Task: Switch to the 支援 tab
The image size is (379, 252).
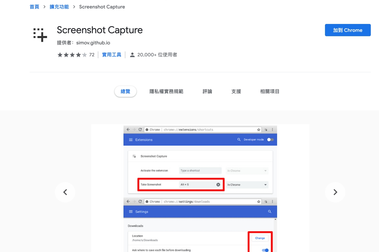Action: 236,91
